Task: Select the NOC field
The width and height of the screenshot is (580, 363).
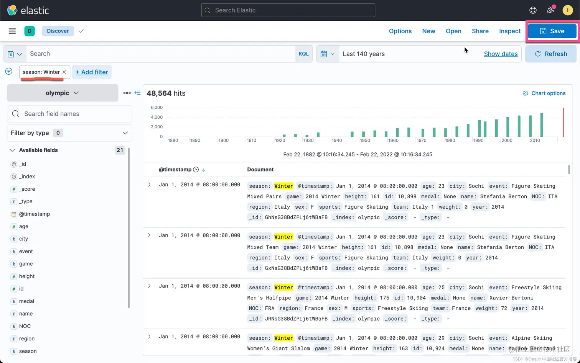Action: pyautogui.click(x=25, y=326)
